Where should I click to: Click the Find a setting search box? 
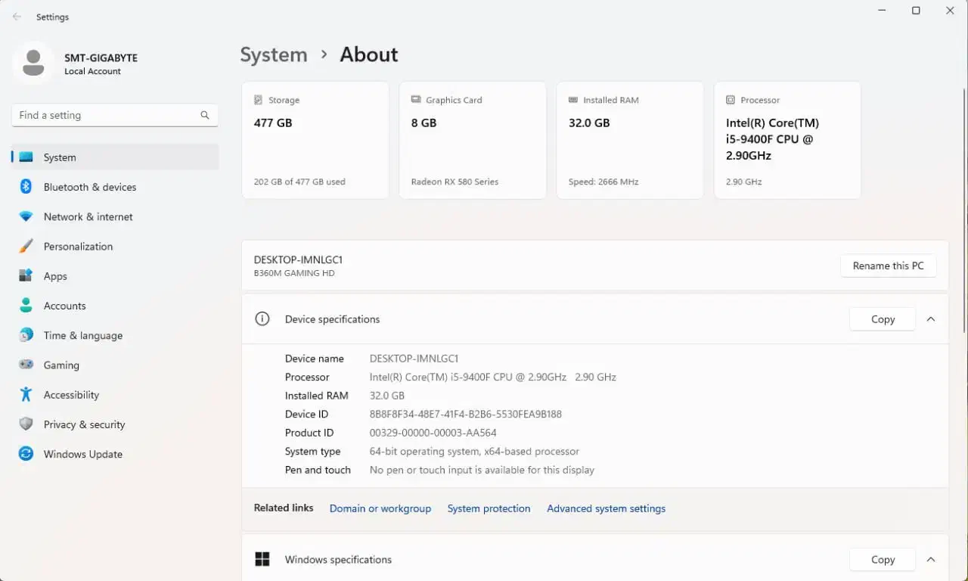click(x=106, y=115)
